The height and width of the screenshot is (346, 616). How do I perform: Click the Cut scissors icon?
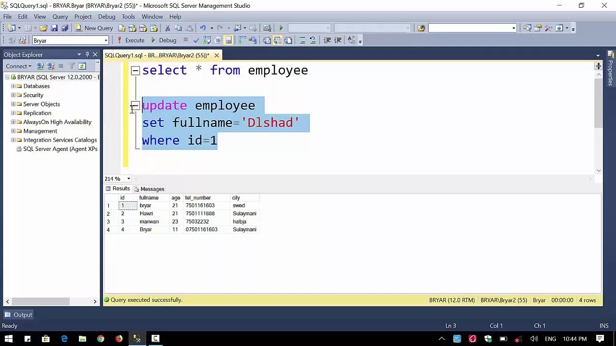167,28
